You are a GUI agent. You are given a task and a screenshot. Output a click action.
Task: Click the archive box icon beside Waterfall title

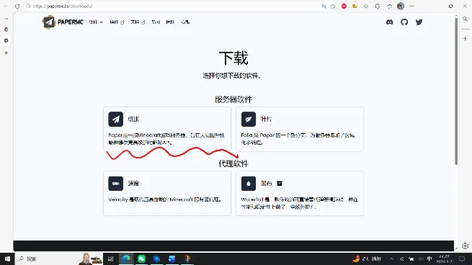point(280,184)
